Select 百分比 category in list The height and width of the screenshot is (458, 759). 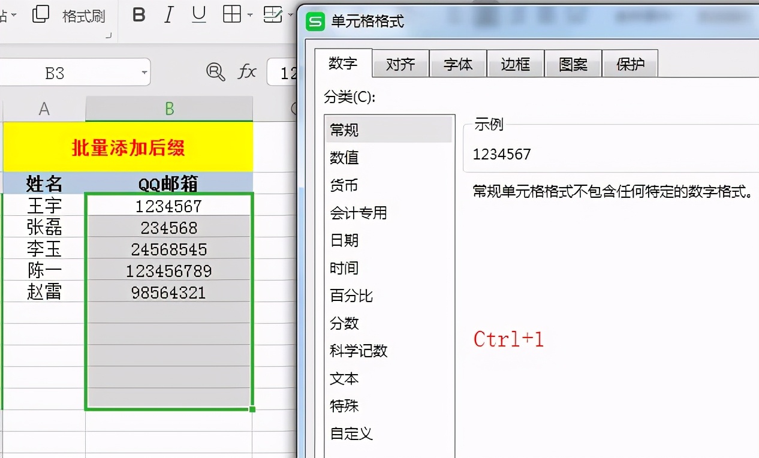[x=388, y=295]
